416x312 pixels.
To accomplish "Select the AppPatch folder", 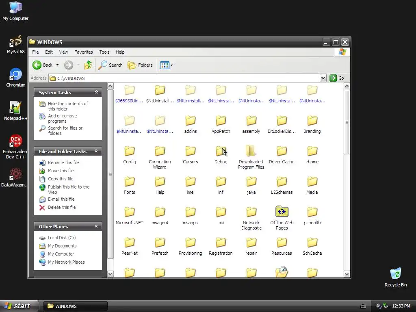I will tap(221, 124).
